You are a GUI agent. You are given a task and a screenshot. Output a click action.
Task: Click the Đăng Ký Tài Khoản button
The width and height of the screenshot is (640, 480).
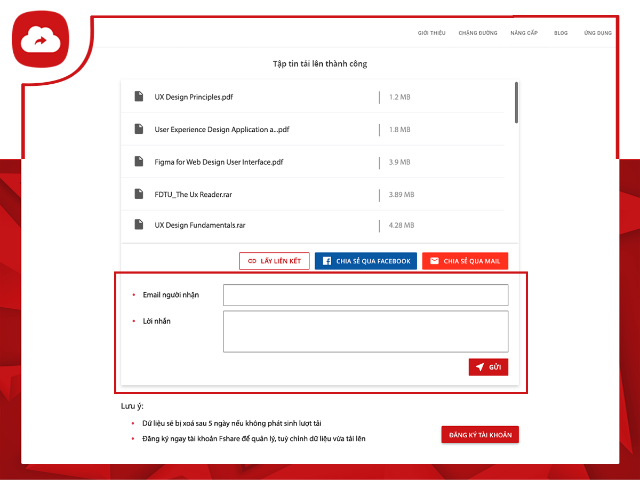tap(480, 435)
